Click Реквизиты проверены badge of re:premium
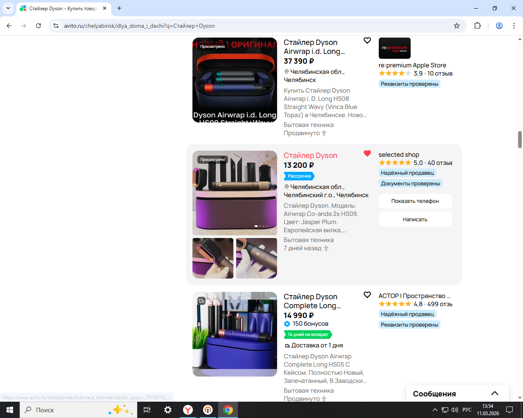This screenshot has width=523, height=418. tap(409, 84)
